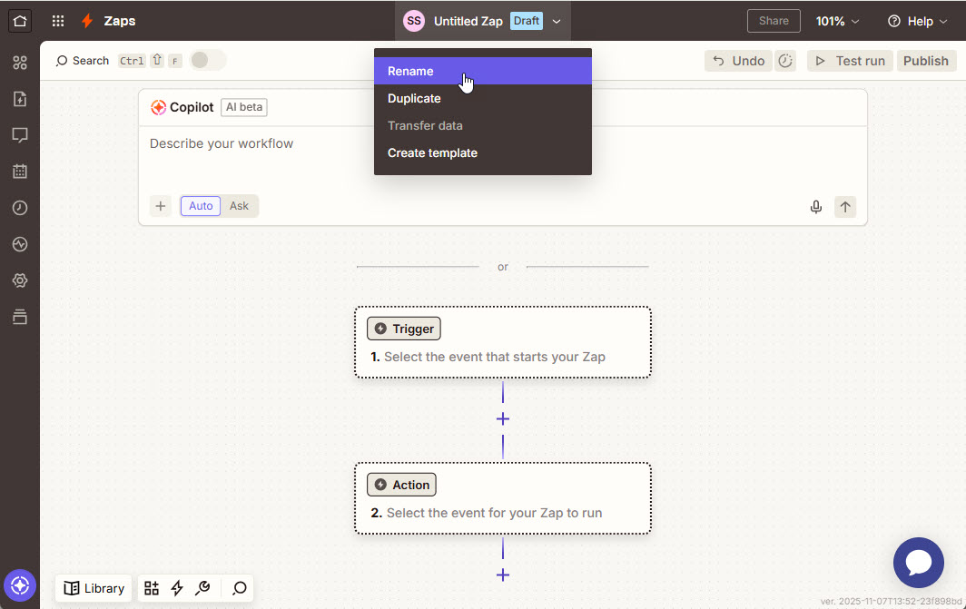Click the plus attachment button in Copilot
Image resolution: width=966 pixels, height=609 pixels.
point(160,206)
